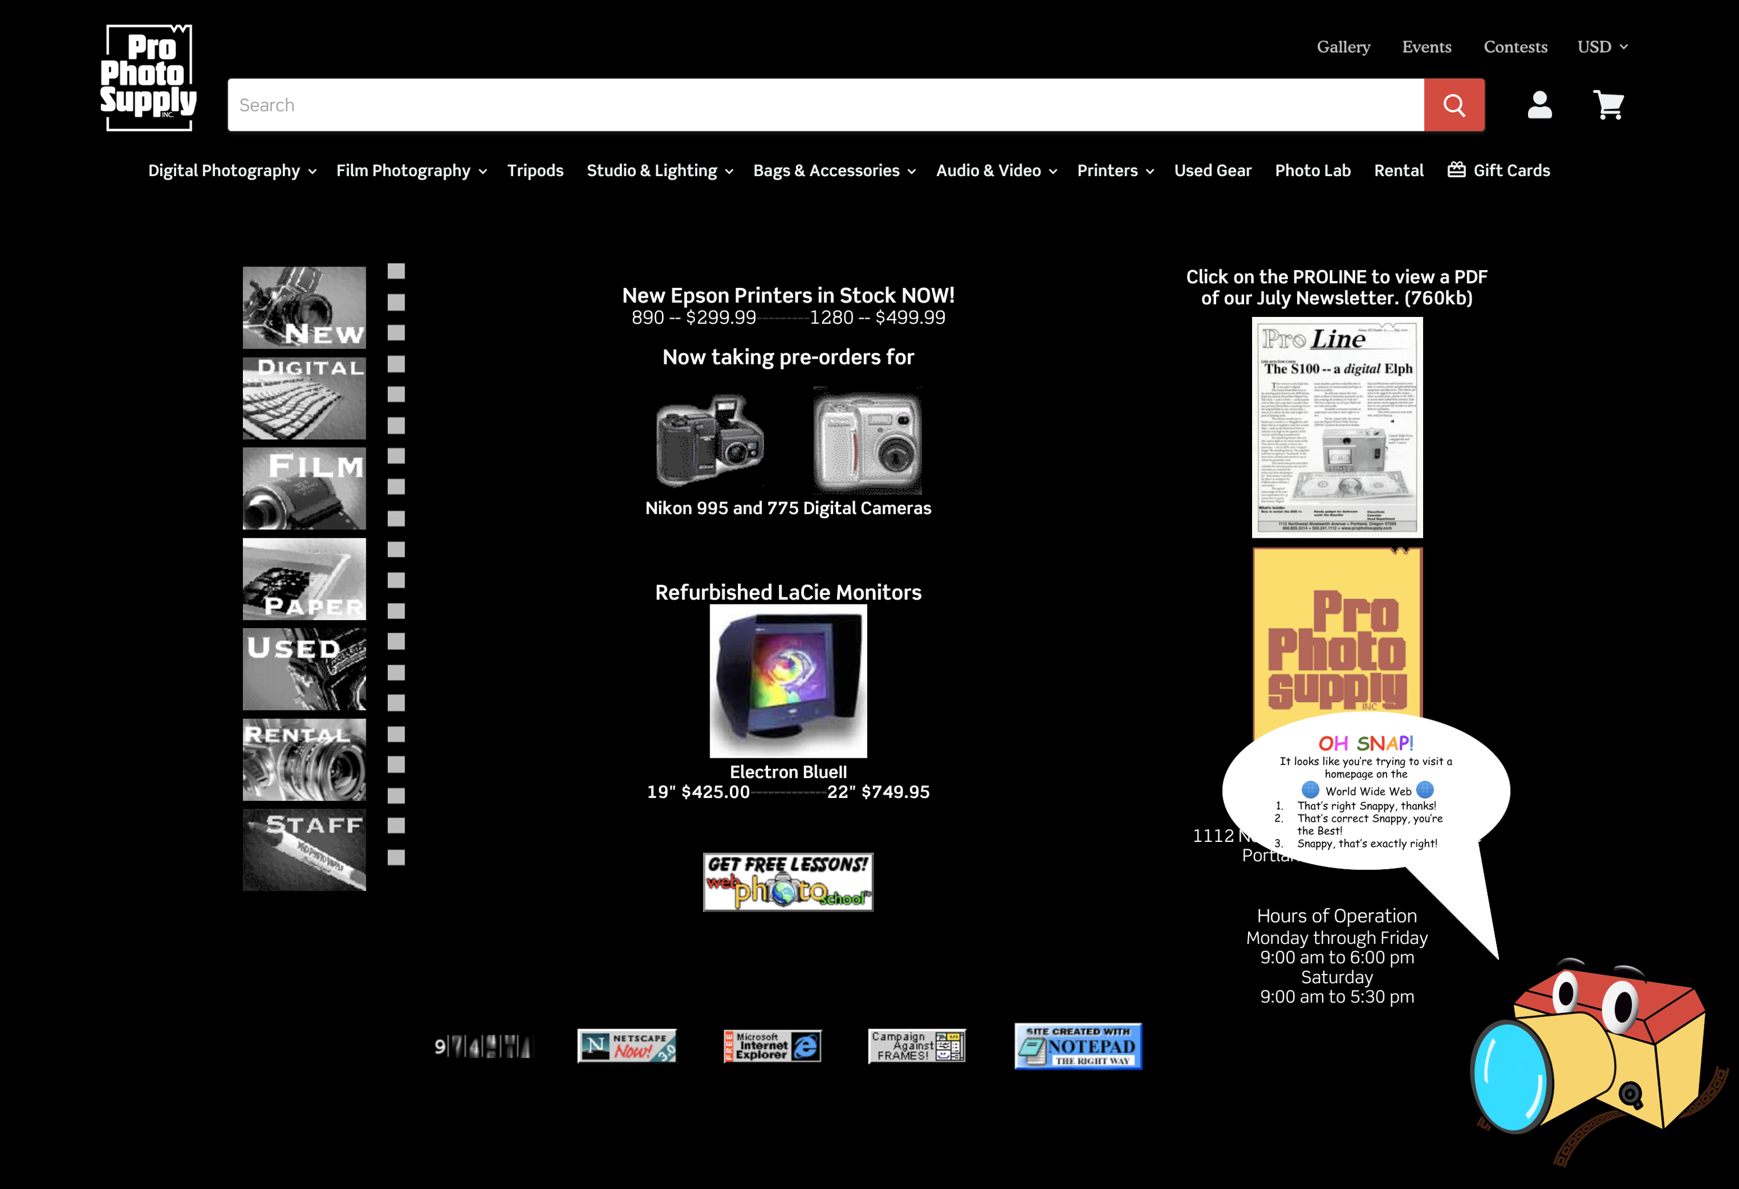Open the FILM section film-strip tile
The height and width of the screenshot is (1189, 1739).
tap(304, 488)
